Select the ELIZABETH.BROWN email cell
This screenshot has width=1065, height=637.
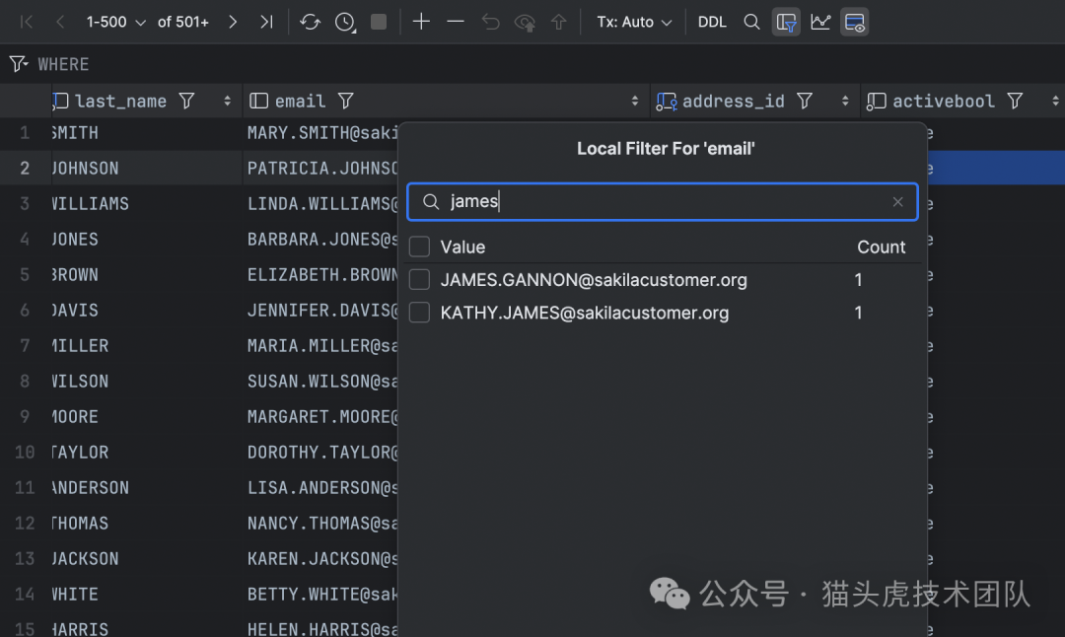pos(321,274)
